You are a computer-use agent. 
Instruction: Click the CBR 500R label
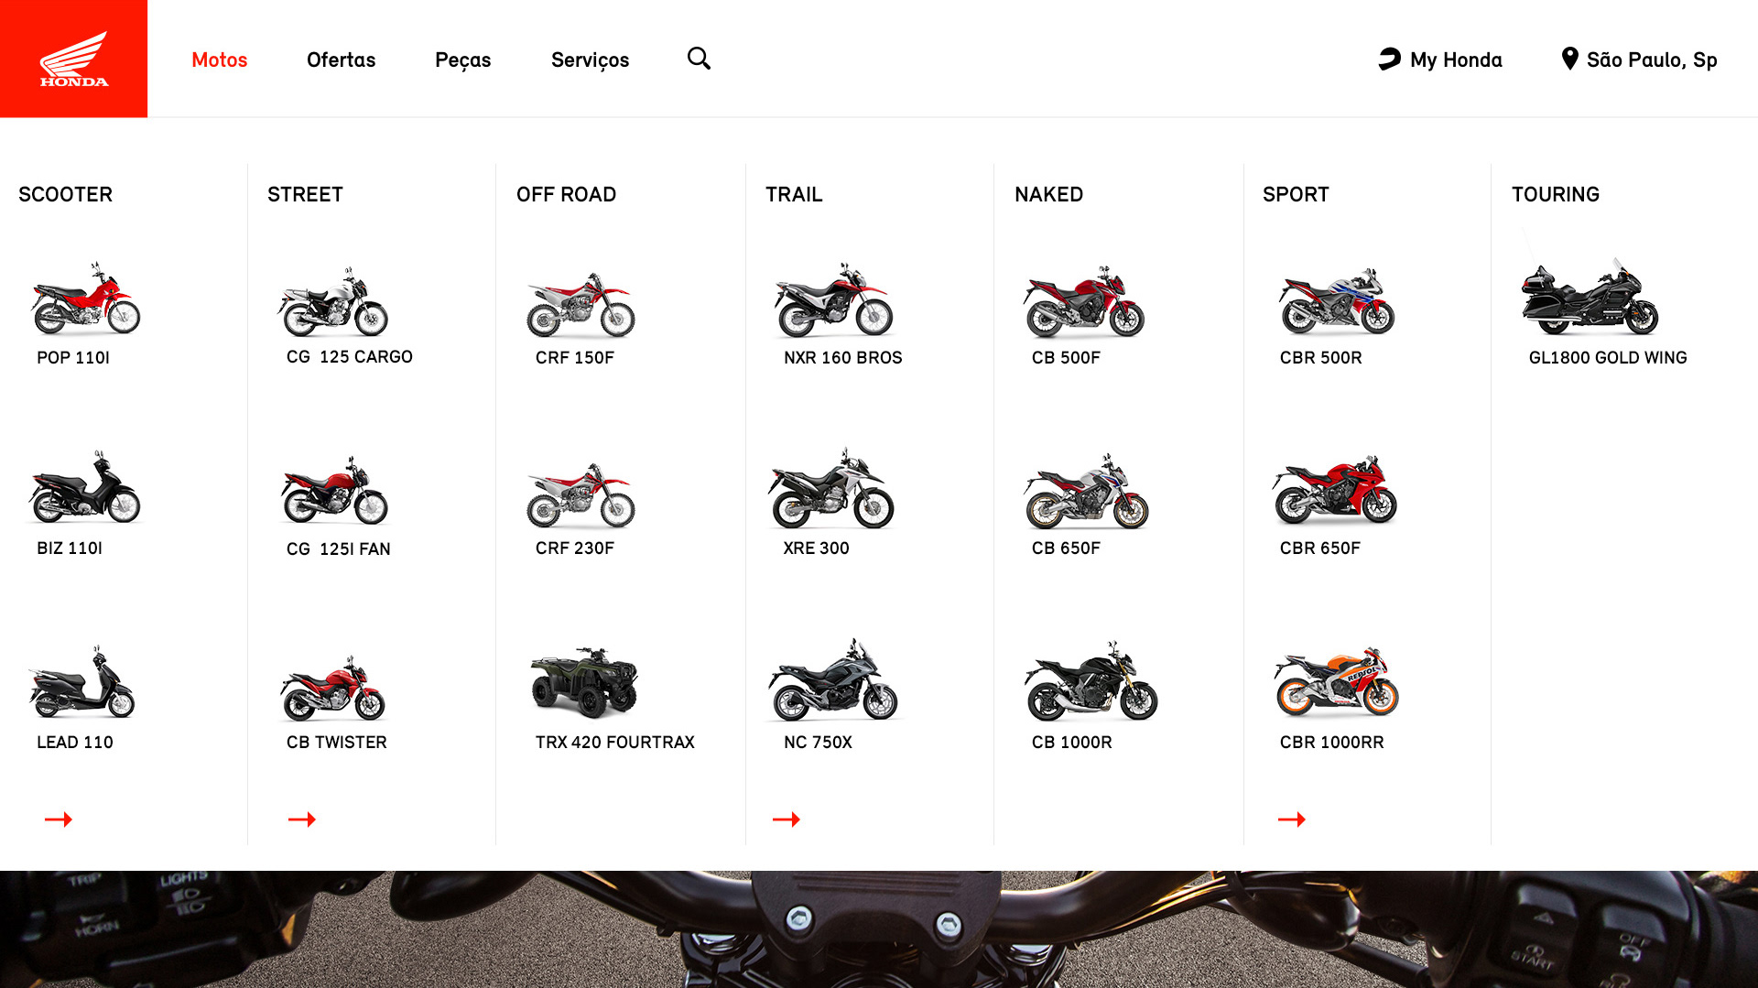[x=1321, y=358]
